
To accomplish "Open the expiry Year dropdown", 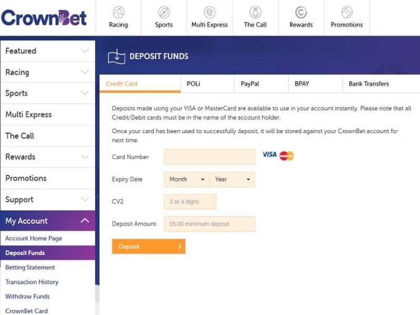I will click(x=232, y=179).
